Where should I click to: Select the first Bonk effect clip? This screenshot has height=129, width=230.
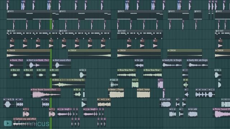point(17,64)
